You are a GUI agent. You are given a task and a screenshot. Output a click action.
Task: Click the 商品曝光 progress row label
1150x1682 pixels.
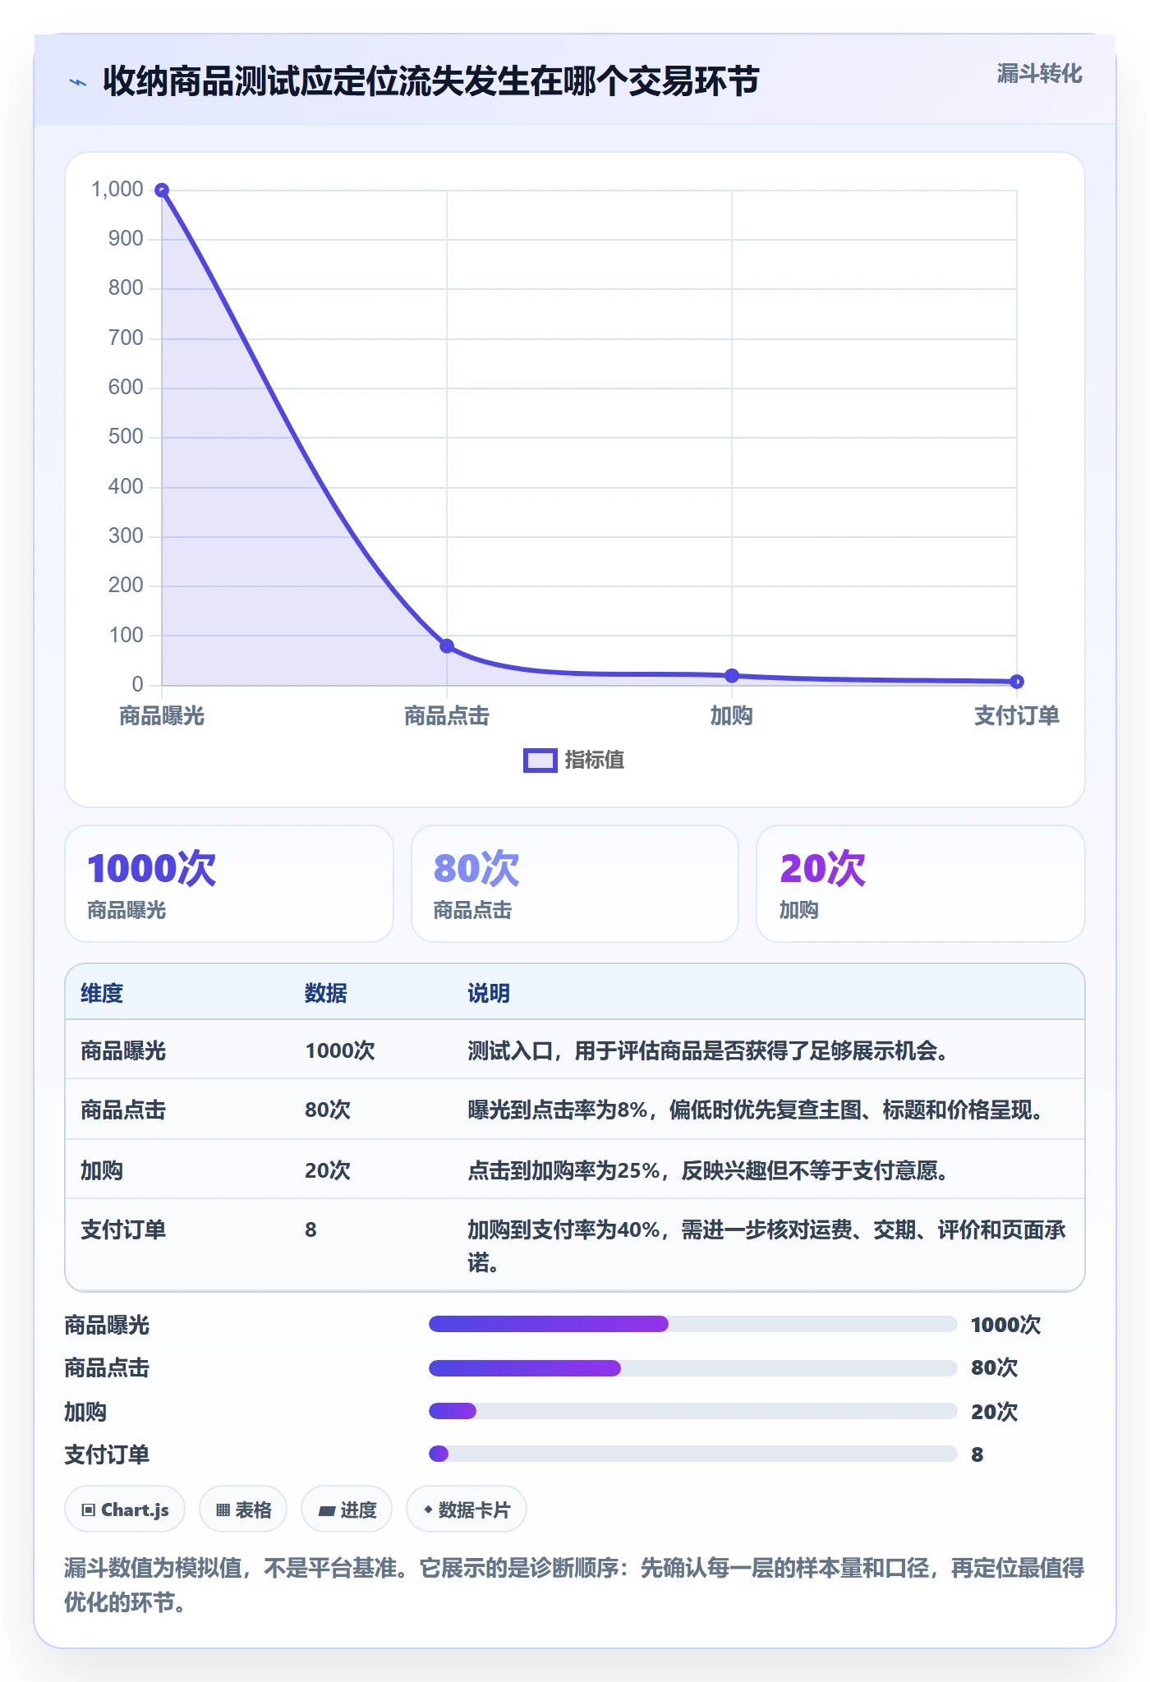click(107, 1325)
